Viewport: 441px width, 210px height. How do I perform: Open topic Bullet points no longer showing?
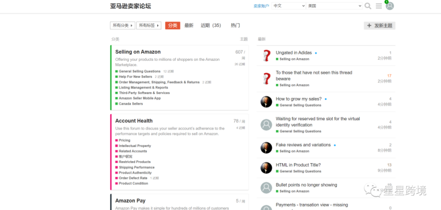click(x=306, y=185)
